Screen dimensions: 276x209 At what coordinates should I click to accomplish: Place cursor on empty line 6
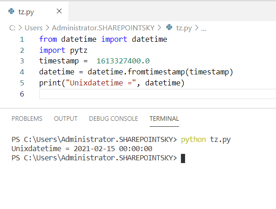pos(158,94)
